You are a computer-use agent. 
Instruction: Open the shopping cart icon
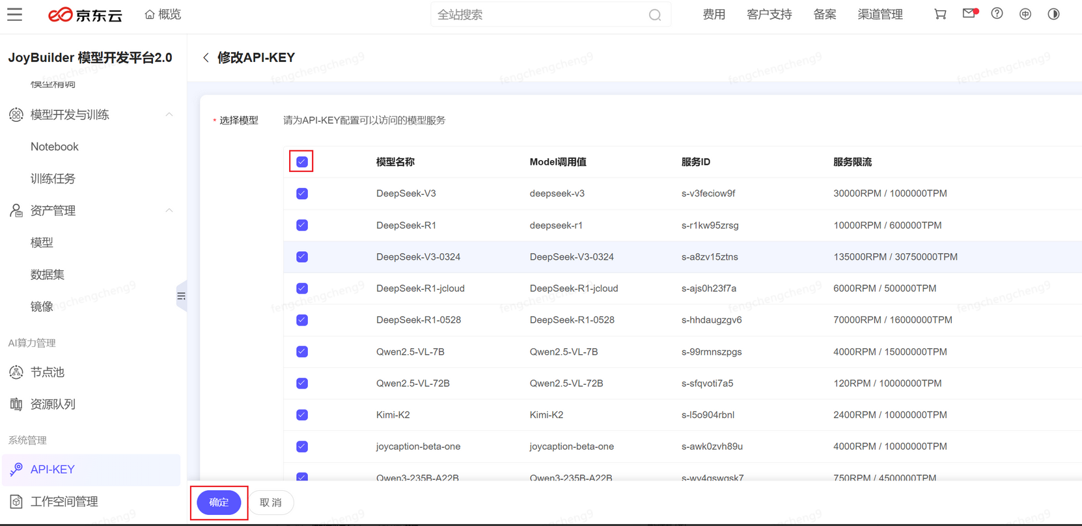940,14
